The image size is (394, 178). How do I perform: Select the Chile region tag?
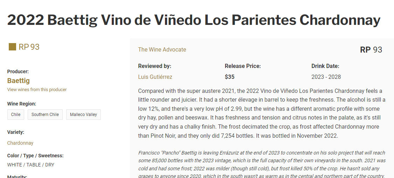[15, 114]
